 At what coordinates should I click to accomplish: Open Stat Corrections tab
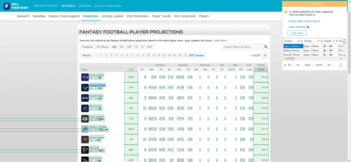(185, 16)
